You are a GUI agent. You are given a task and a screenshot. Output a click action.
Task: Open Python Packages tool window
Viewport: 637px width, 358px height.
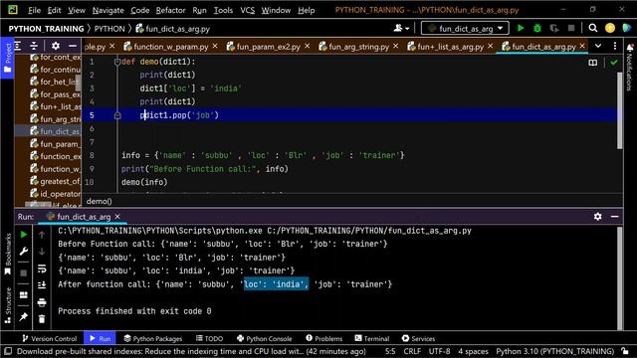click(152, 338)
